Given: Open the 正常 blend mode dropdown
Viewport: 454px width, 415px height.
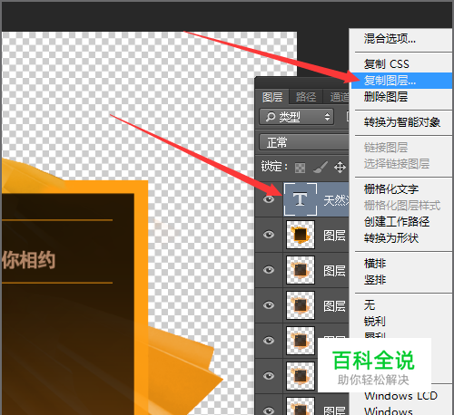Looking at the screenshot, I should 304,142.
